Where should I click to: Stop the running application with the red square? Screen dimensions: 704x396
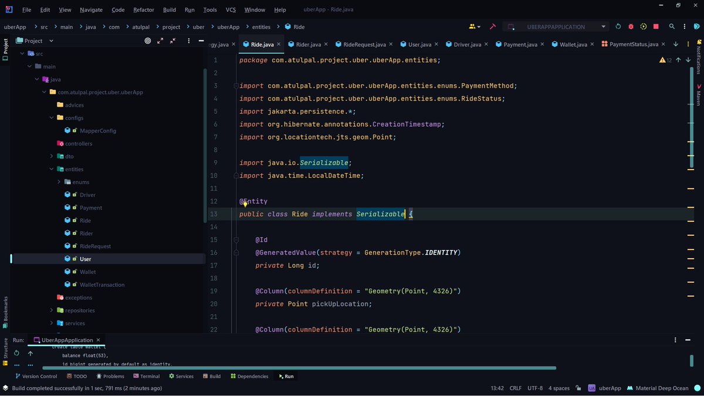pos(656,26)
